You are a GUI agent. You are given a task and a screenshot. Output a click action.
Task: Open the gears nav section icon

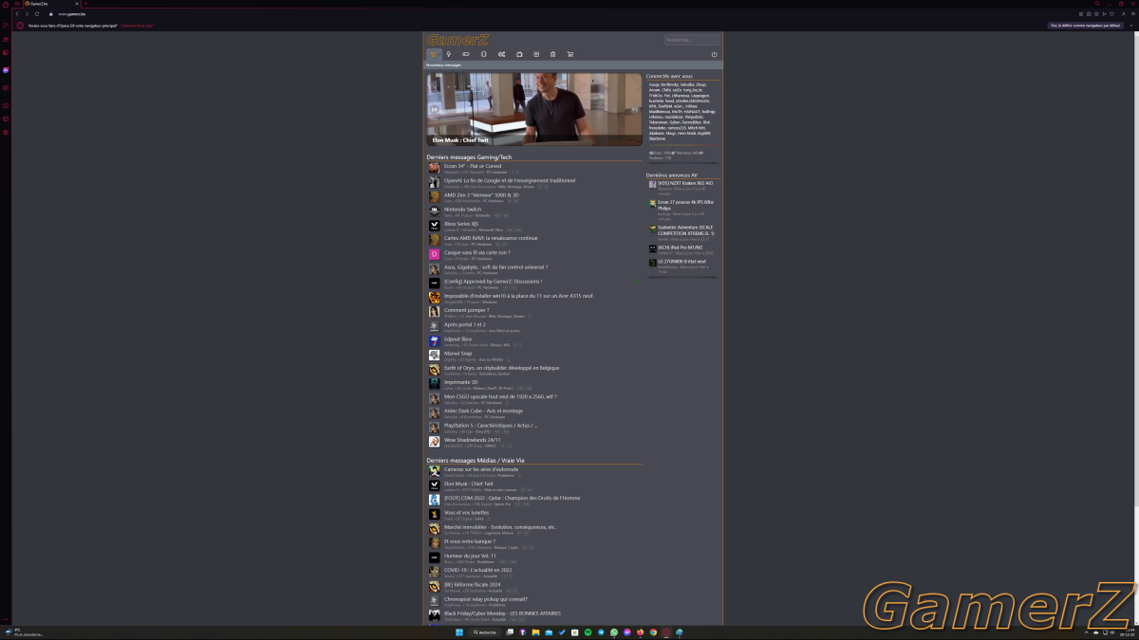click(x=501, y=54)
